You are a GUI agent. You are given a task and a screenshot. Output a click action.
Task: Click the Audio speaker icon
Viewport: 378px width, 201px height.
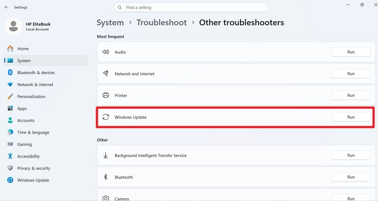point(105,52)
